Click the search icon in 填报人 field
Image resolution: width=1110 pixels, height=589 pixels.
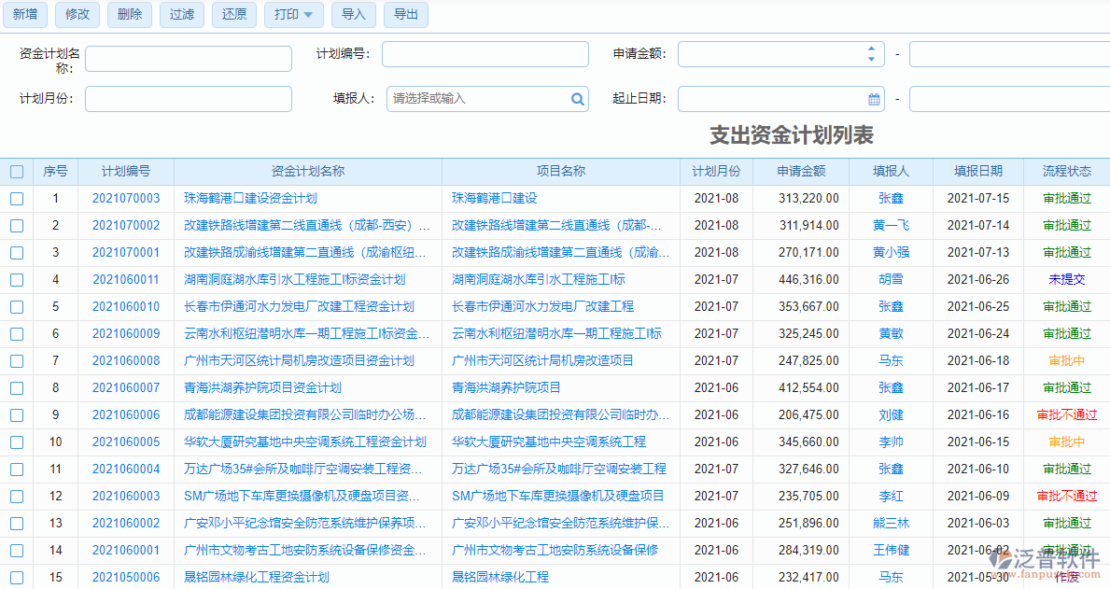(x=578, y=99)
